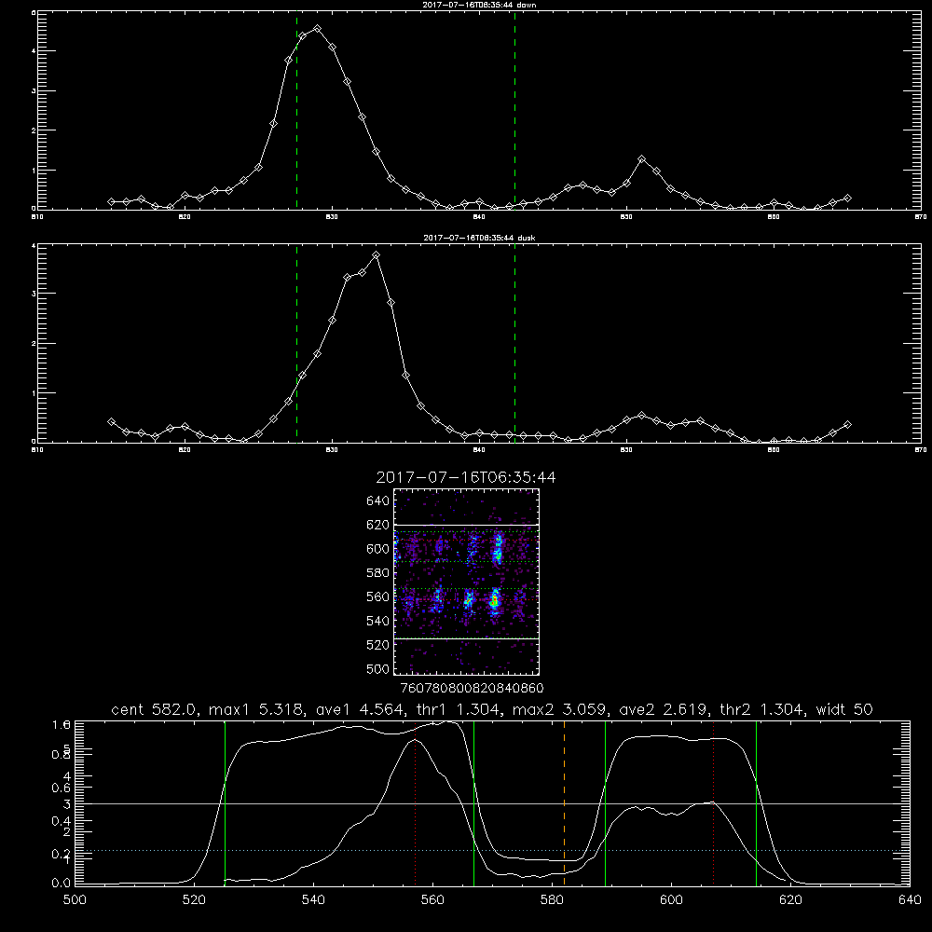Click x-axis label 580 on bottom plot
This screenshot has width=932, height=932.
[552, 900]
